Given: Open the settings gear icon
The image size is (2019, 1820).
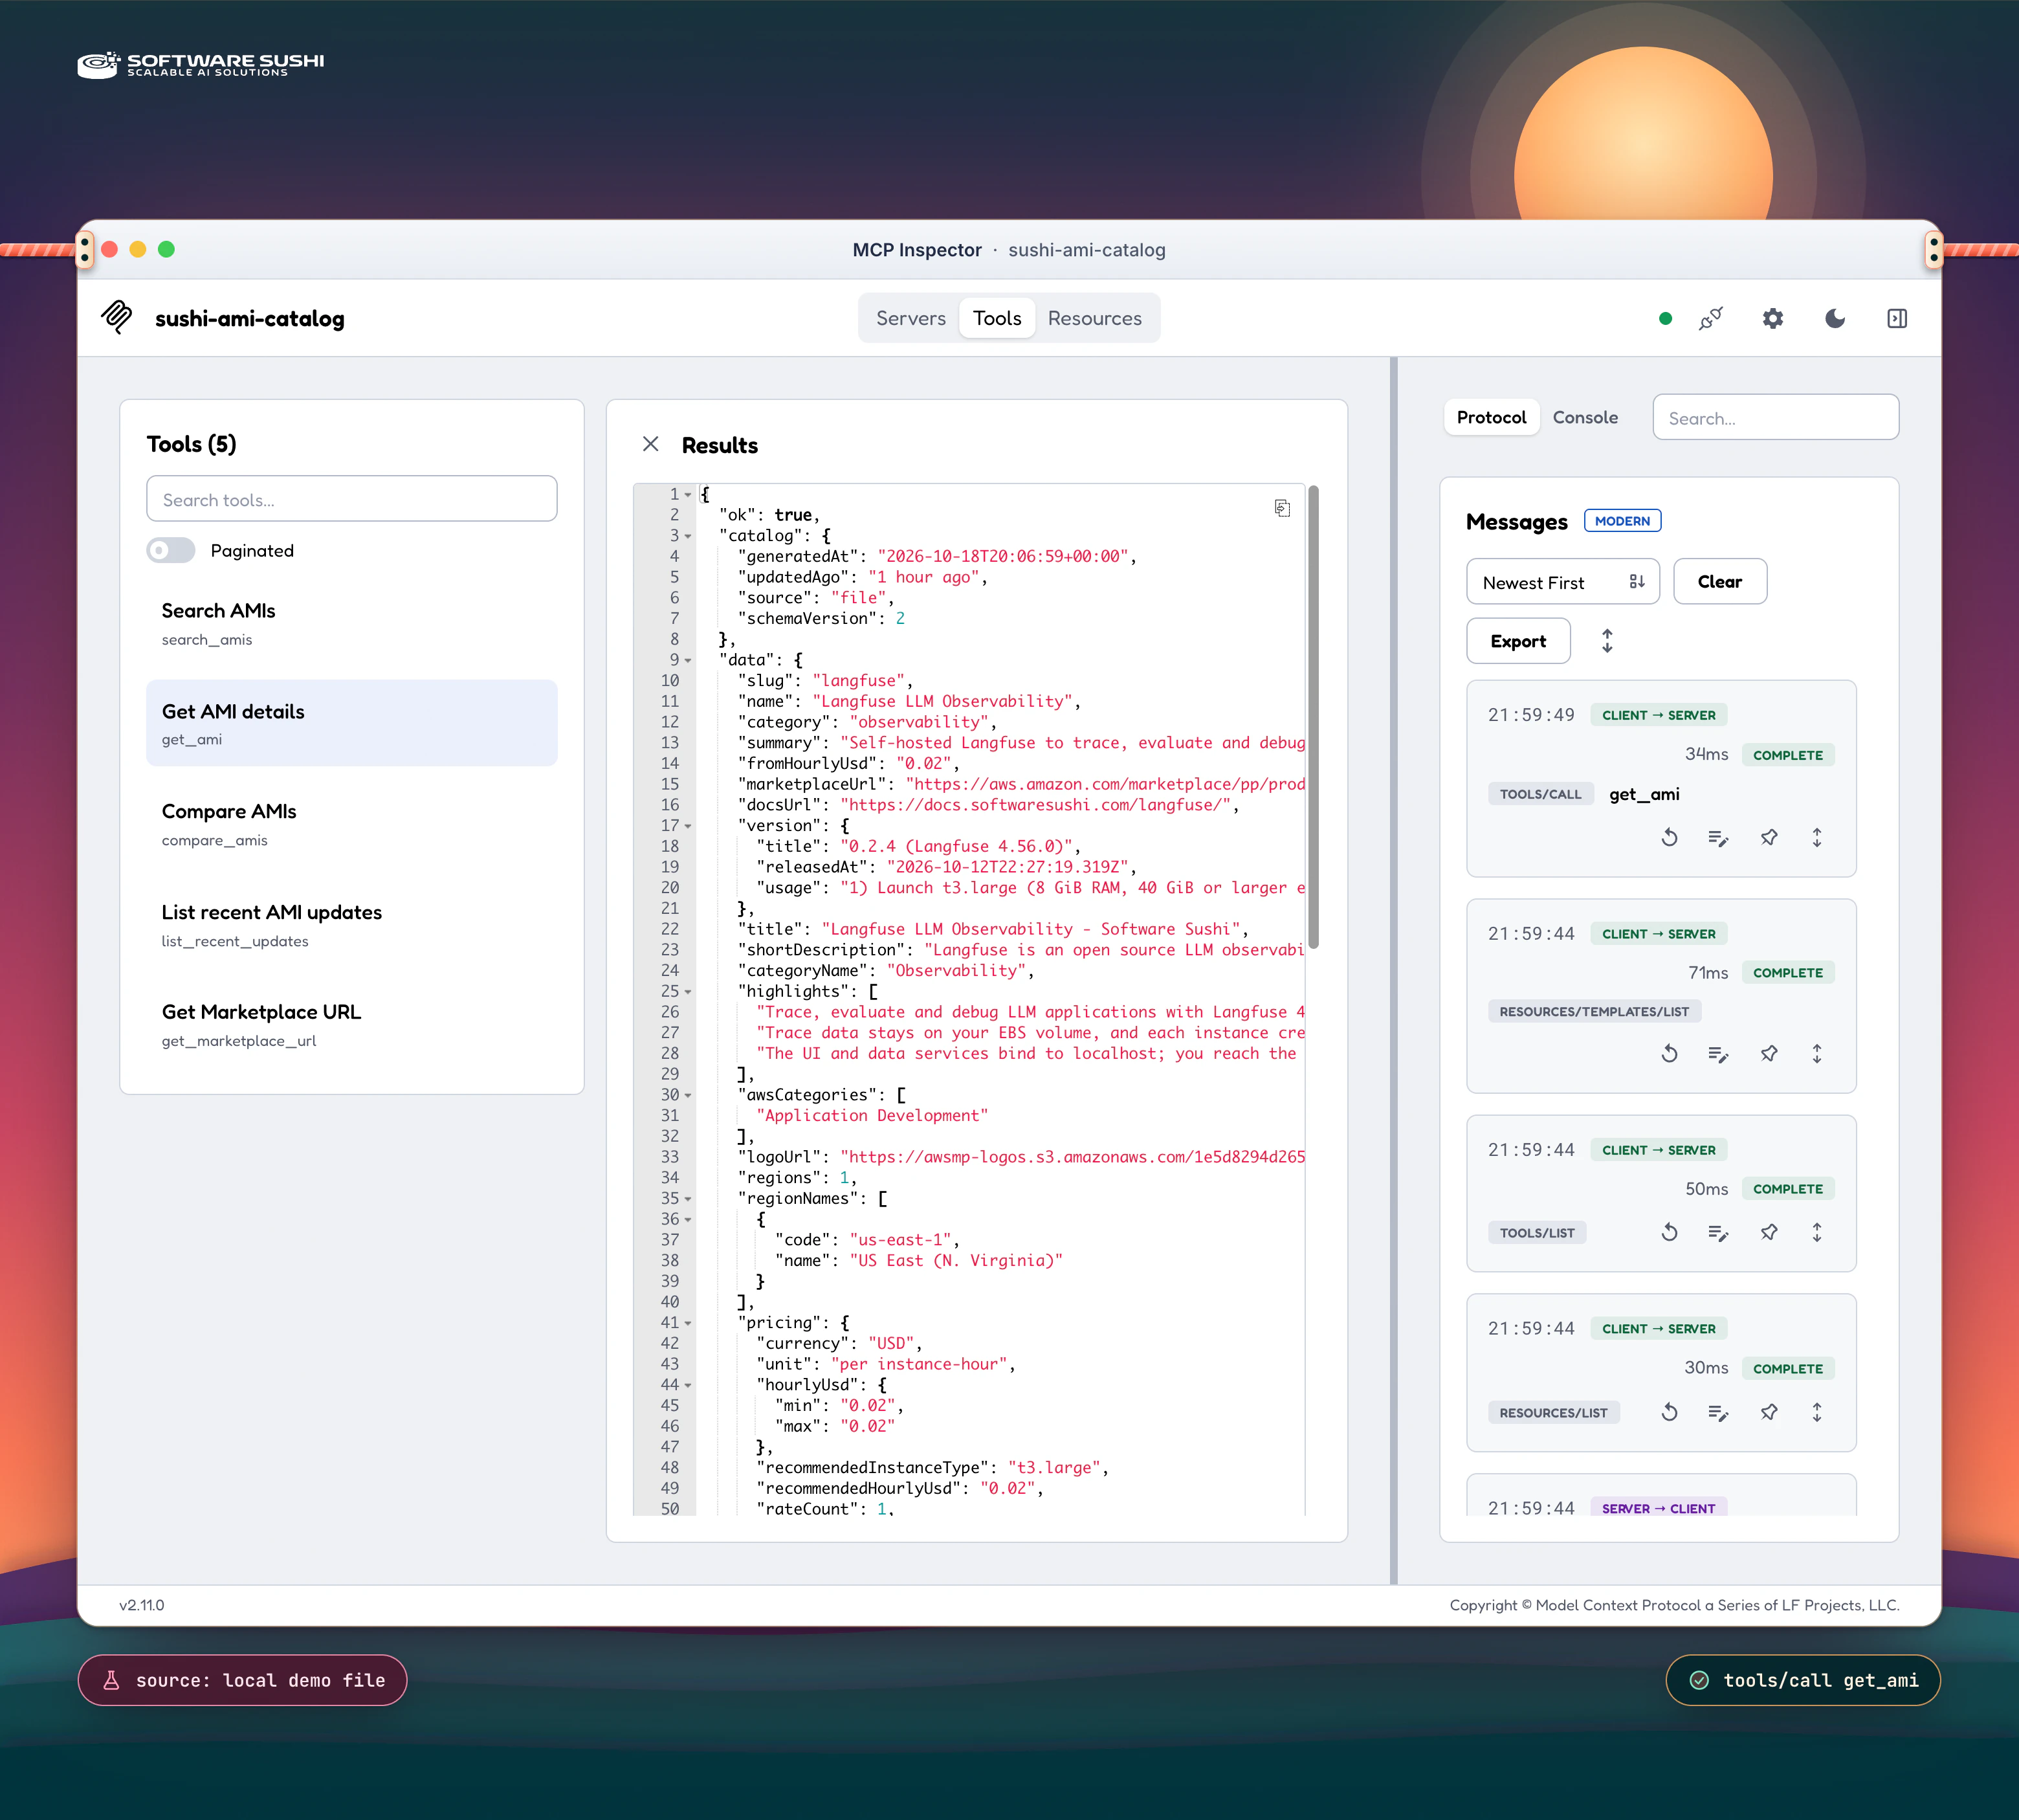Looking at the screenshot, I should 1772,319.
